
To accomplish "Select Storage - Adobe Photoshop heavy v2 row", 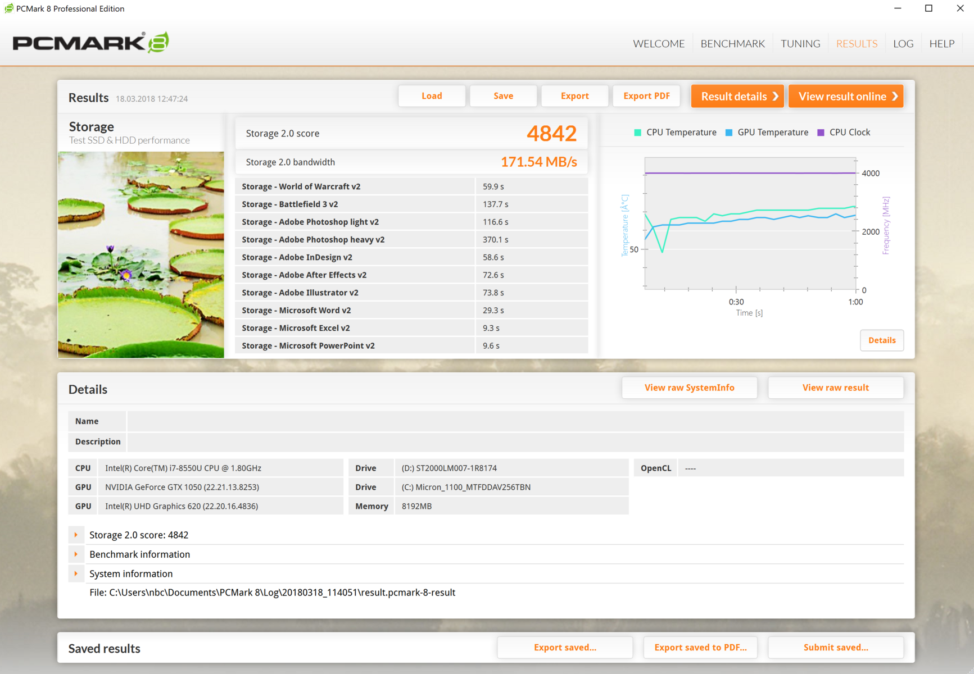I will (411, 240).
